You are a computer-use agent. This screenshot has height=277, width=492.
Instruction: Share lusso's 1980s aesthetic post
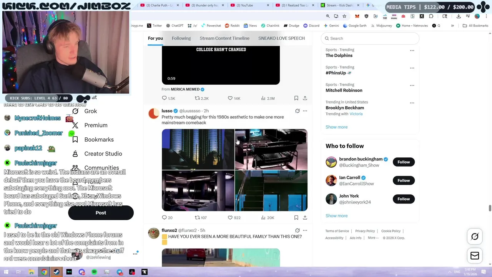coord(305,218)
